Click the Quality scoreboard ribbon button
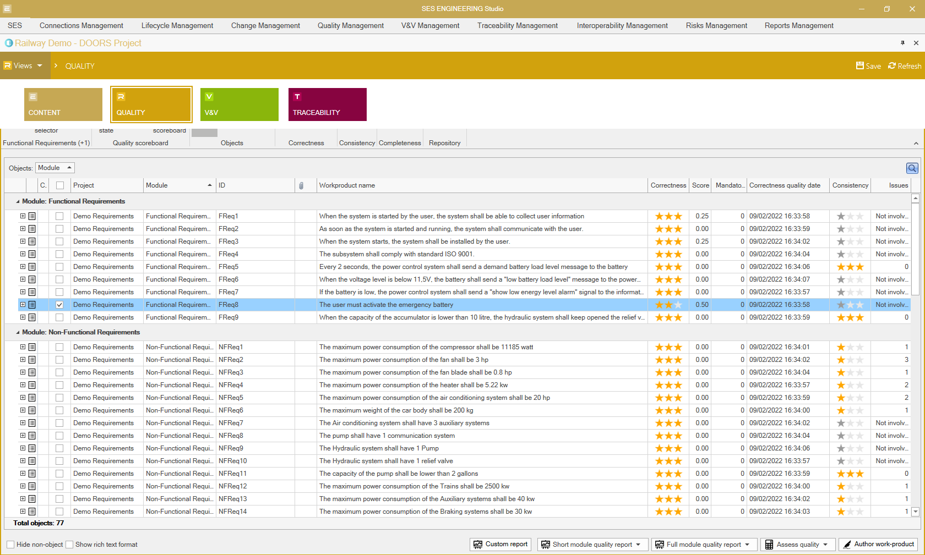Viewport: 925px width, 555px height. 140,143
